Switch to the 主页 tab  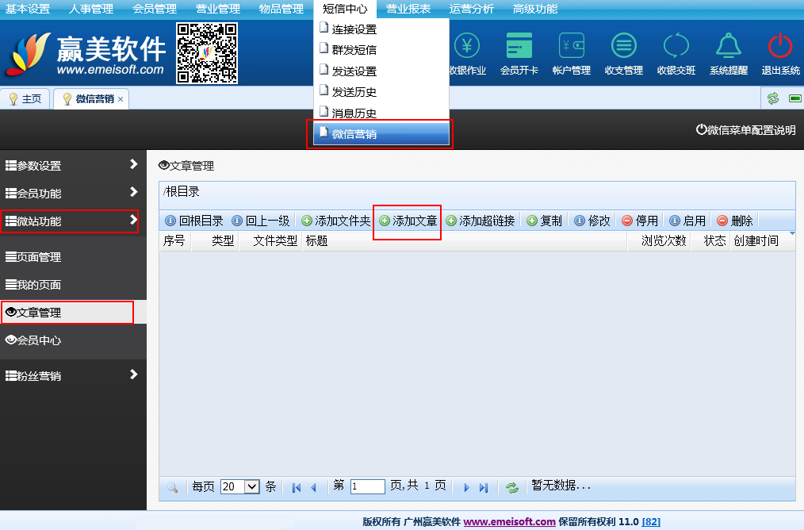coord(25,98)
